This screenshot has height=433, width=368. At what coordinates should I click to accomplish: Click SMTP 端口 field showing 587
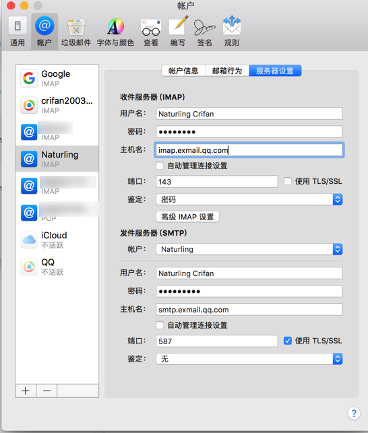[x=217, y=341]
